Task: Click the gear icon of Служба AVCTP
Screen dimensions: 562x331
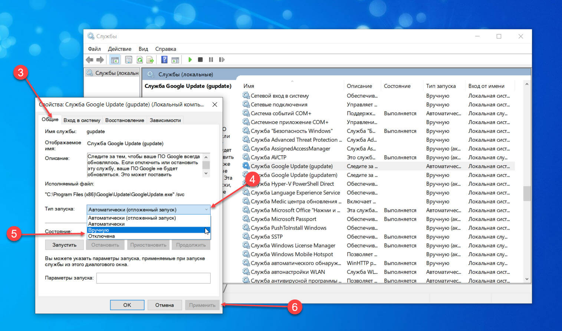Action: (246, 157)
